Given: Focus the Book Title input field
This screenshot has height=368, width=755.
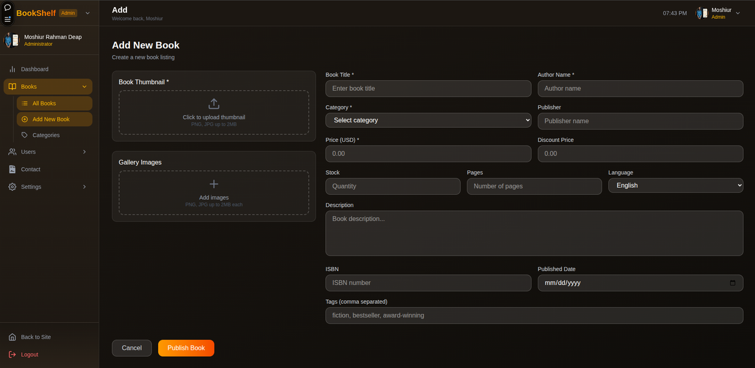Looking at the screenshot, I should [x=428, y=88].
